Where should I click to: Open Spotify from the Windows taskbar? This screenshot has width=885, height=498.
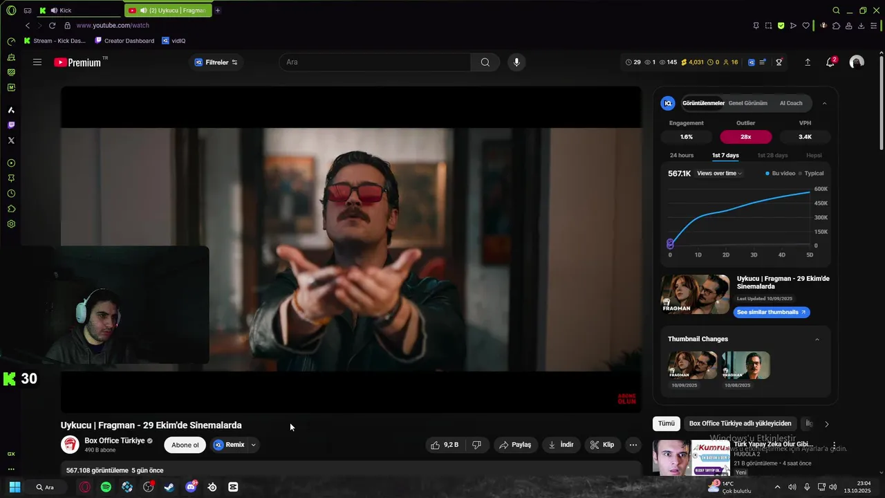coord(106,487)
